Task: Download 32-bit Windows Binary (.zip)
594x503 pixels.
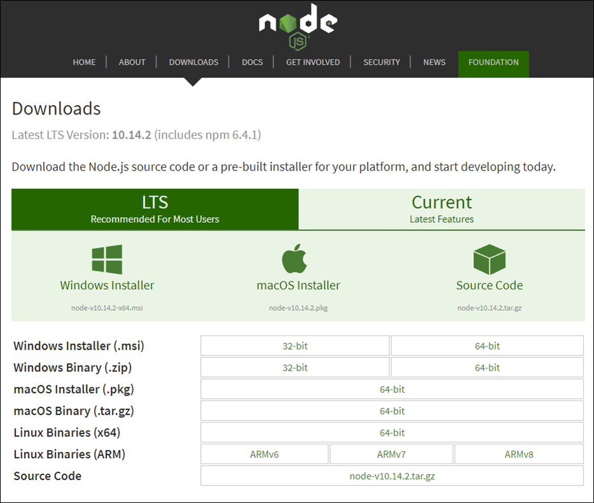Action: point(294,367)
